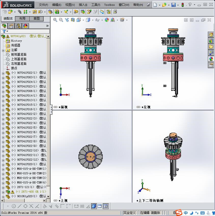Click the Zoom to Fit magnifier icon
Image resolution: width=215 pixels, height=216 pixels.
coord(55,20)
